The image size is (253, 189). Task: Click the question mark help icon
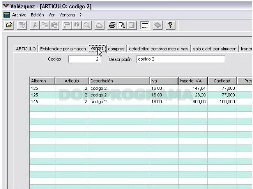coord(170,25)
